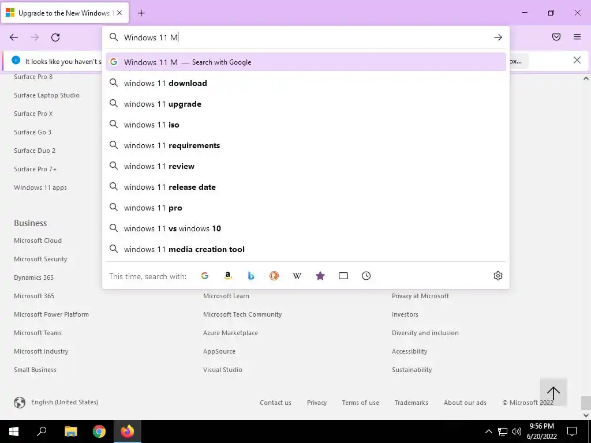Viewport: 591px width, 443px height.
Task: Search this time with Amazon icon
Action: 227,276
